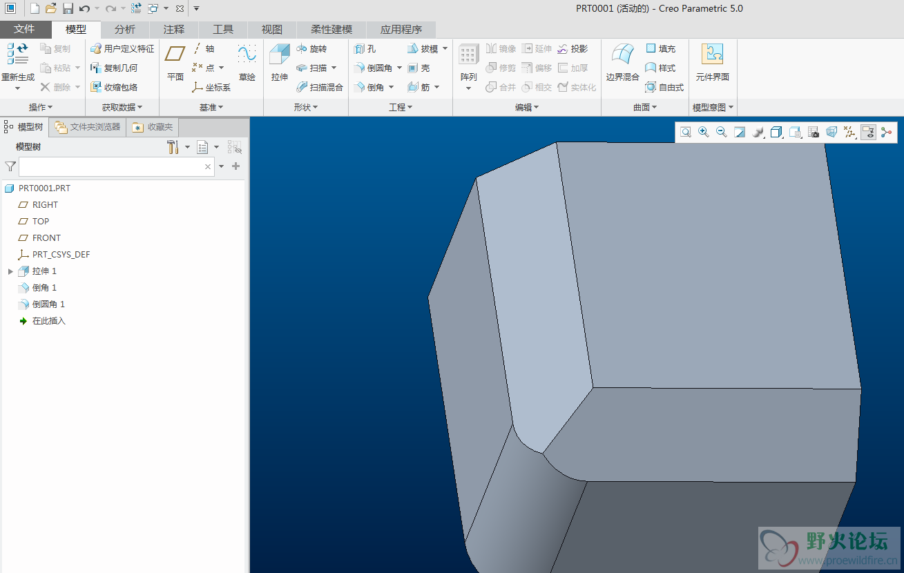904x573 pixels.
Task: Open the File (文件) menu
Action: tap(25, 30)
